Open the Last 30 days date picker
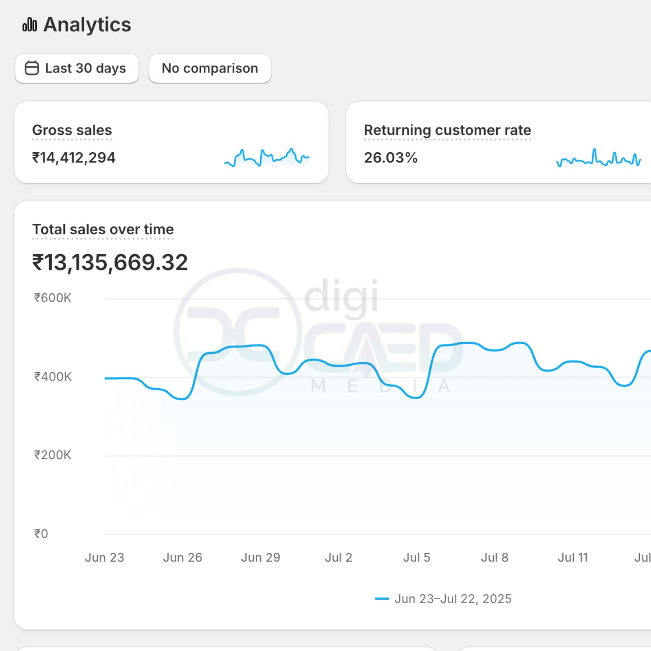This screenshot has height=651, width=651. tap(77, 68)
